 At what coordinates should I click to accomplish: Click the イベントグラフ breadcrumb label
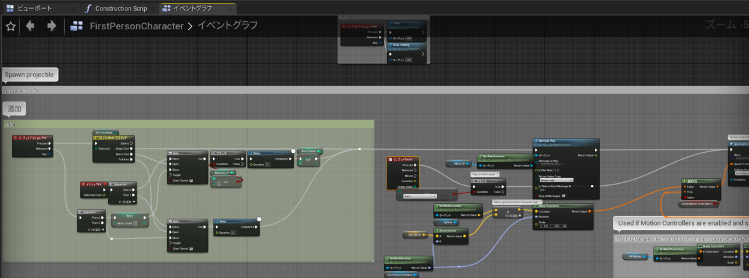pyautogui.click(x=227, y=26)
